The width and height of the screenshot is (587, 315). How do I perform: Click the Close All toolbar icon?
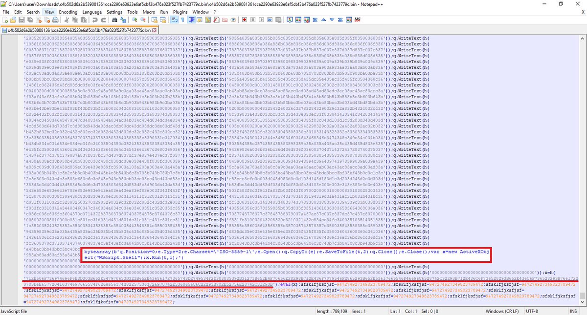(x=47, y=20)
